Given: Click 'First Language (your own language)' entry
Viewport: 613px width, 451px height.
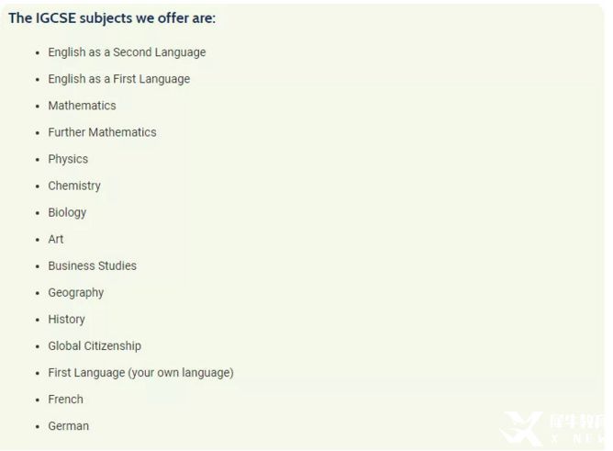Looking at the screenshot, I should pyautogui.click(x=140, y=372).
